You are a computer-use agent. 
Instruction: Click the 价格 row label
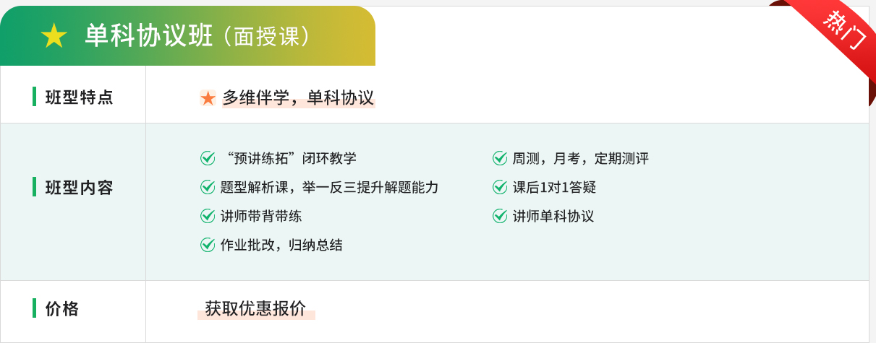[x=62, y=309]
